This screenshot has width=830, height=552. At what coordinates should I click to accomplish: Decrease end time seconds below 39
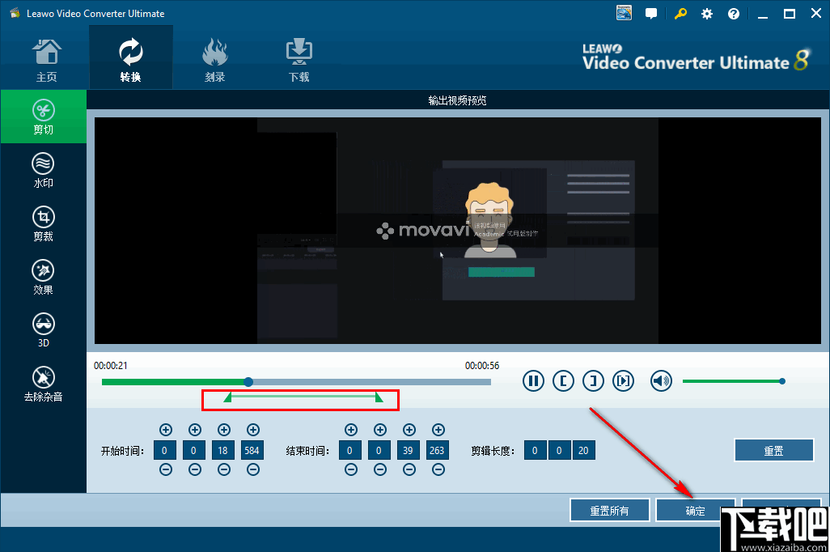pos(409,469)
